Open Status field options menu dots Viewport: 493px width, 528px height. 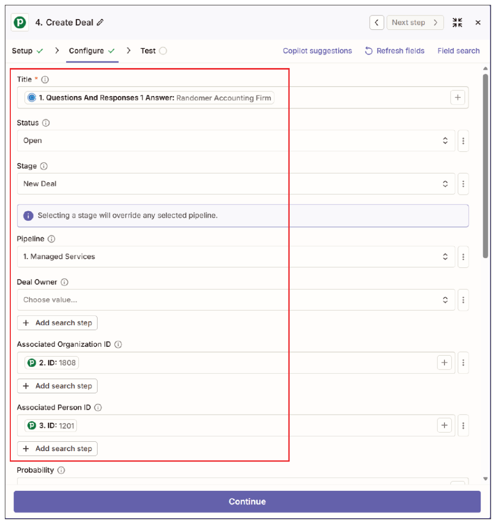click(x=463, y=140)
